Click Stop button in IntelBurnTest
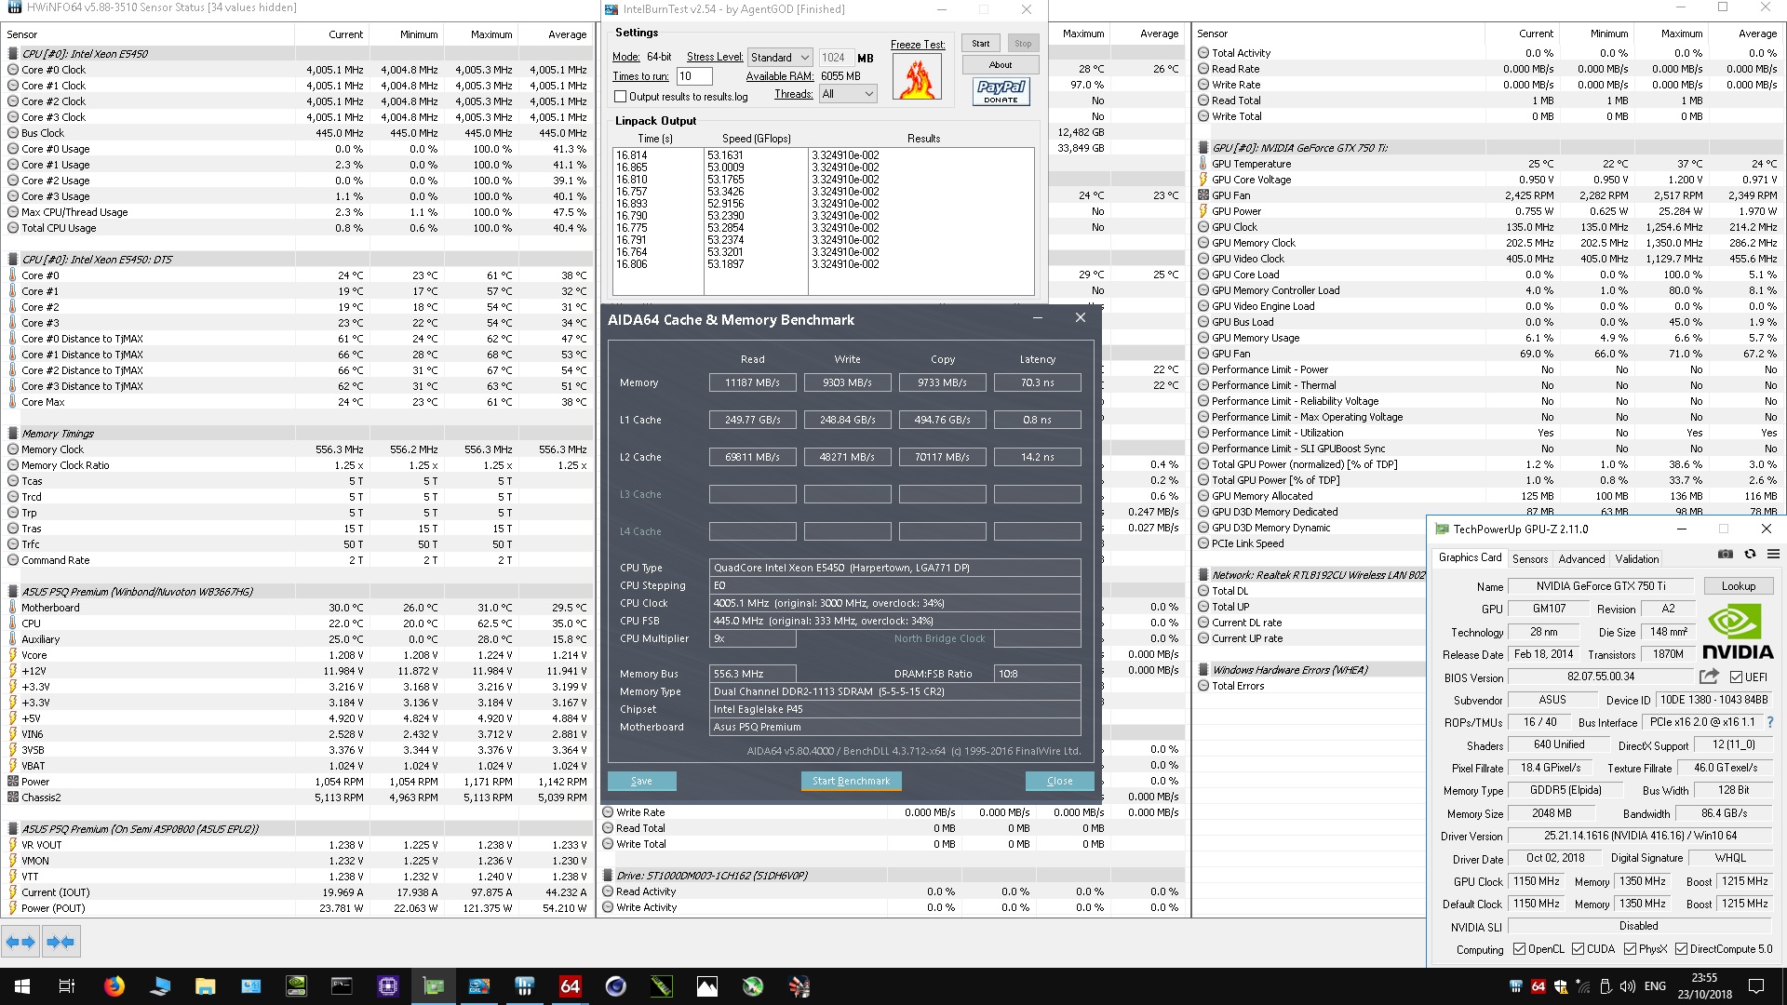The width and height of the screenshot is (1787, 1005). tap(1023, 44)
